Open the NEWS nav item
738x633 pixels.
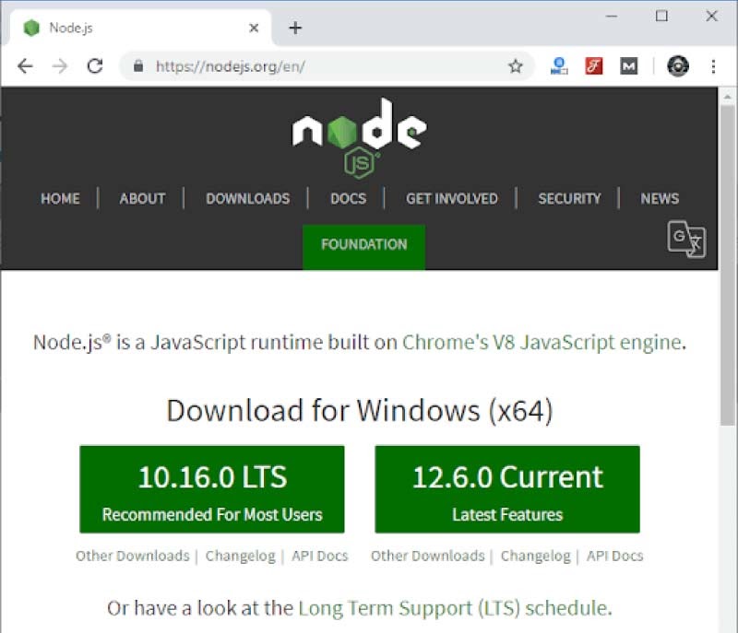660,199
